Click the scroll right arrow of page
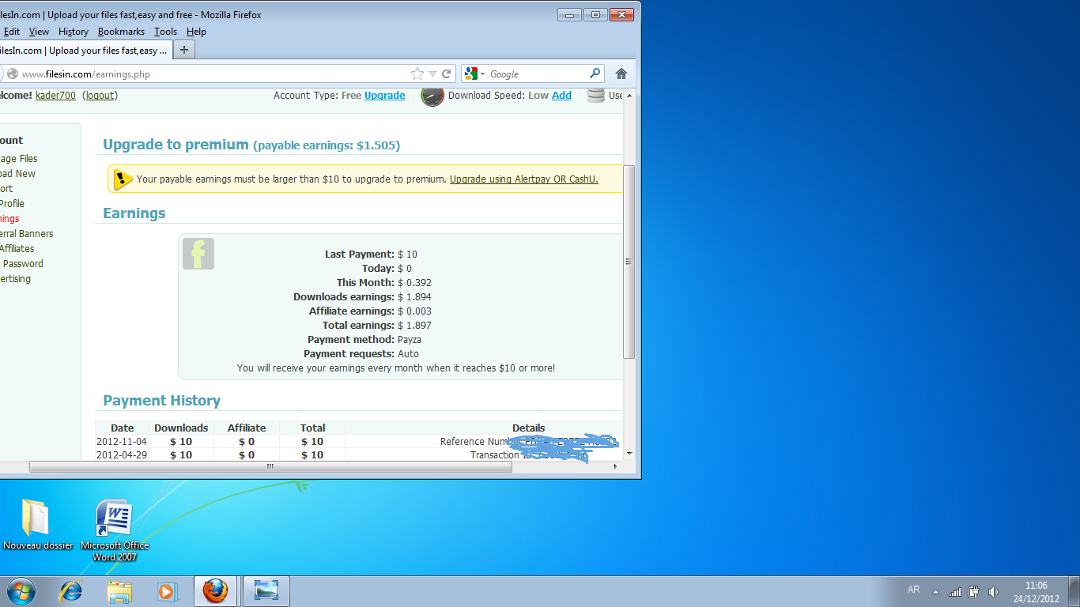This screenshot has width=1080, height=607. pos(616,466)
